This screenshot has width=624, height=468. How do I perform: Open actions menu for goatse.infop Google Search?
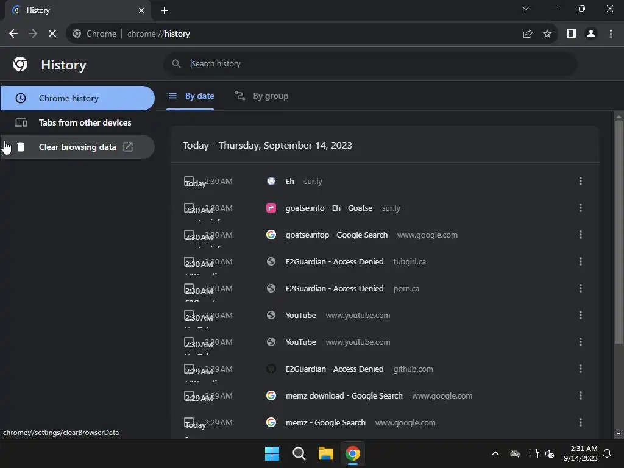pos(581,235)
